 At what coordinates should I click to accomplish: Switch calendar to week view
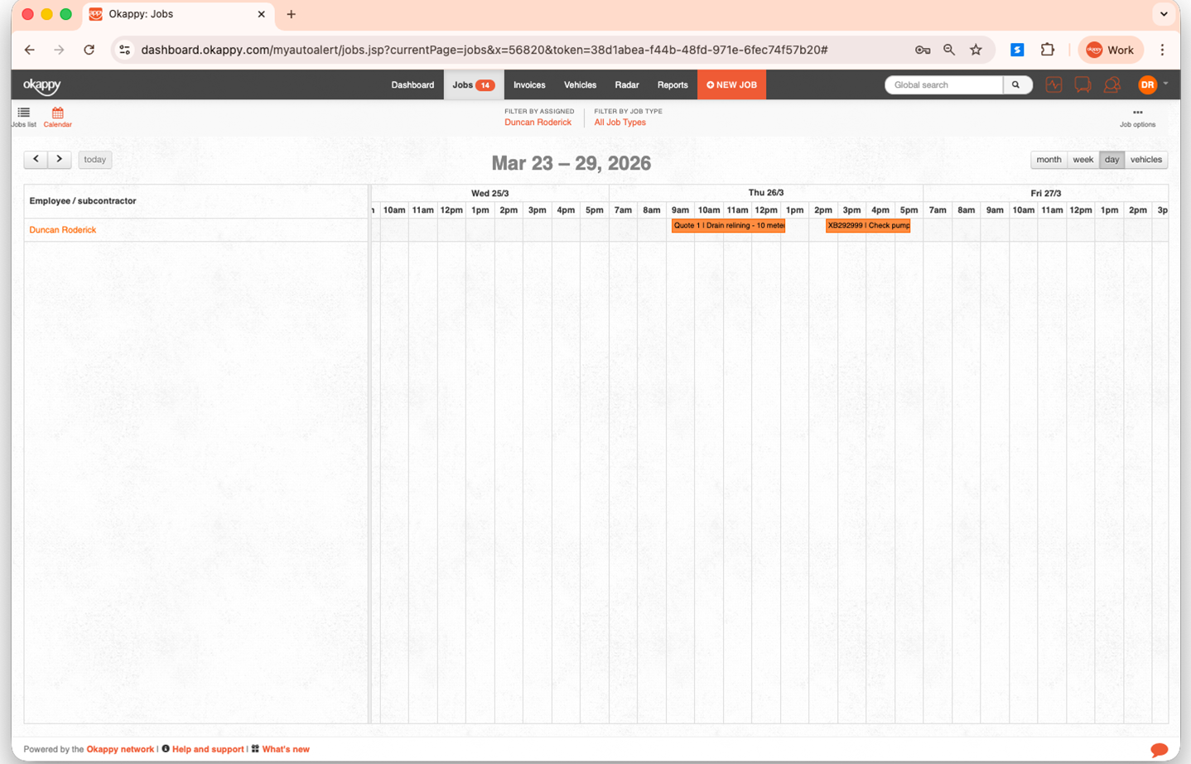pyautogui.click(x=1083, y=160)
